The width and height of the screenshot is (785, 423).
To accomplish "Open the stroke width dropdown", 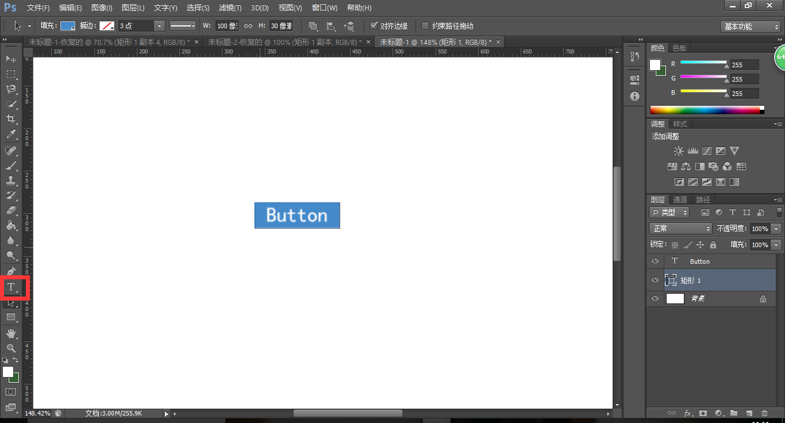I will point(159,26).
